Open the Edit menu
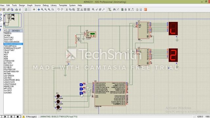 tap(8, 5)
